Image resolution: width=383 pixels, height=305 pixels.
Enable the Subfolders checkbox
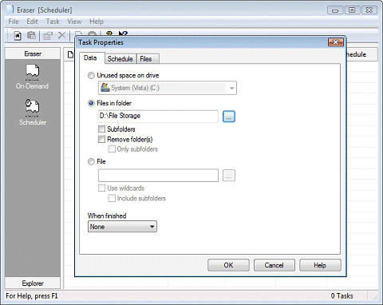coord(101,129)
